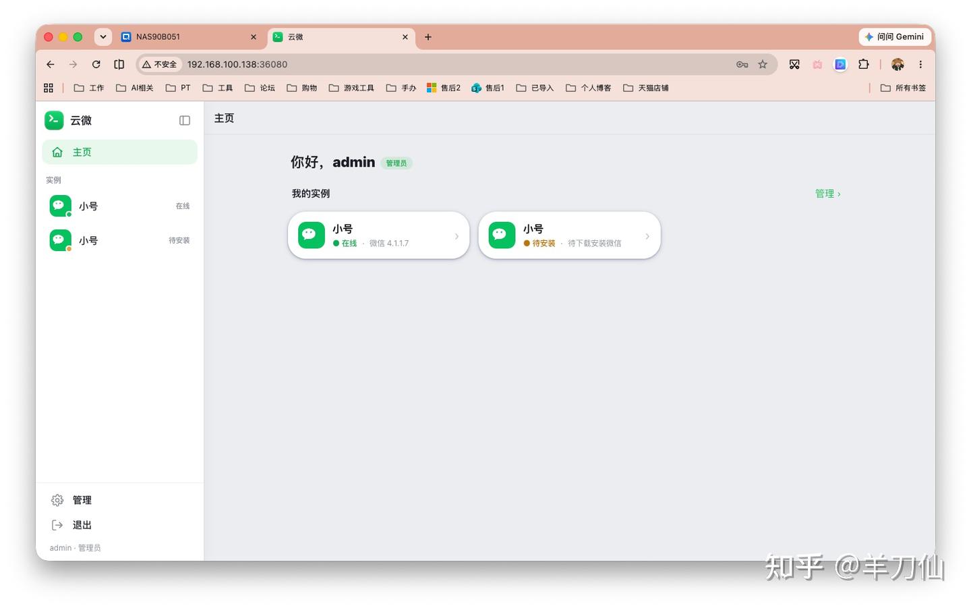Open the 工作 bookmark folder
This screenshot has width=971, height=608.
click(x=89, y=88)
